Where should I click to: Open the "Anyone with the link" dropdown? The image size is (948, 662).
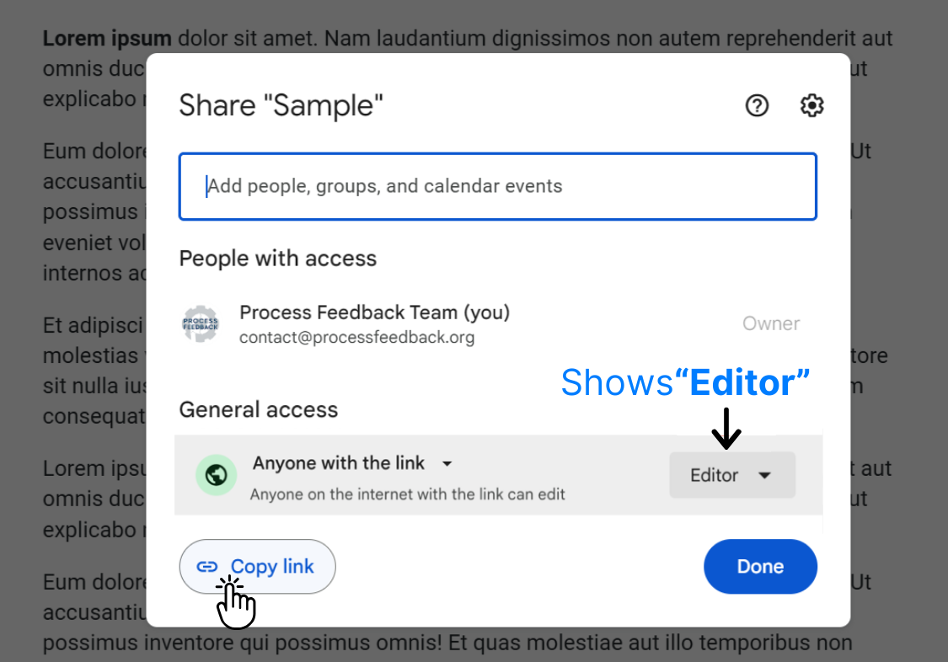point(352,463)
